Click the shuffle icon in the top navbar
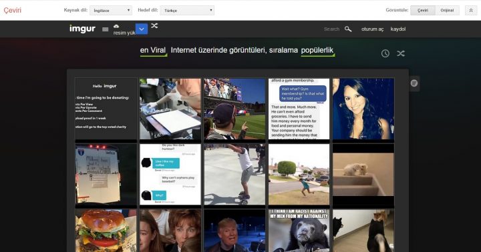 point(154,26)
